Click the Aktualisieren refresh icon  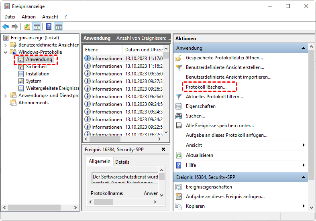(179, 155)
